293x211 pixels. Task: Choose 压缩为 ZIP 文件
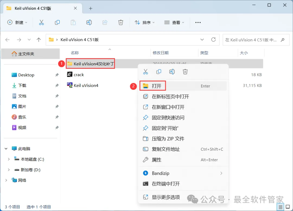pos(183,139)
